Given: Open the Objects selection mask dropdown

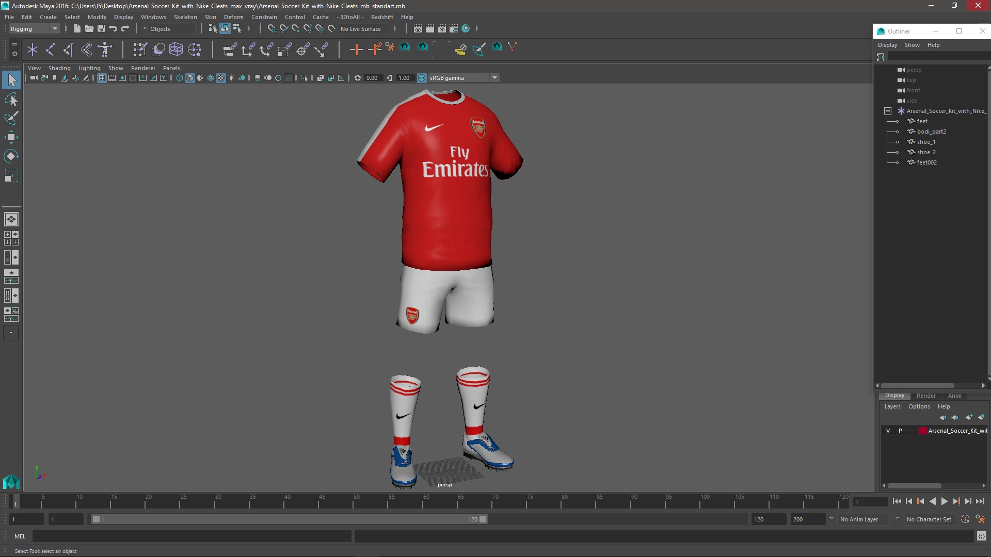Looking at the screenshot, I should (x=172, y=29).
